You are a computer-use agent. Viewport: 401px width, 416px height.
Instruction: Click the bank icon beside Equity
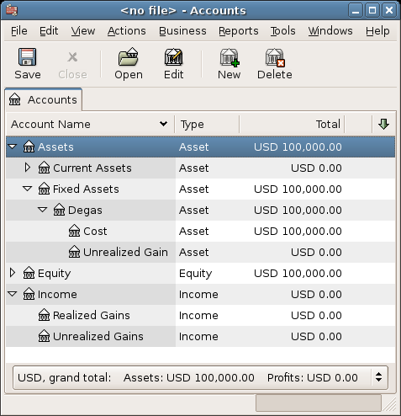(29, 273)
